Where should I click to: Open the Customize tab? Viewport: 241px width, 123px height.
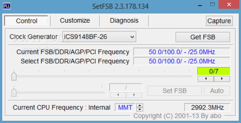coord(75,20)
